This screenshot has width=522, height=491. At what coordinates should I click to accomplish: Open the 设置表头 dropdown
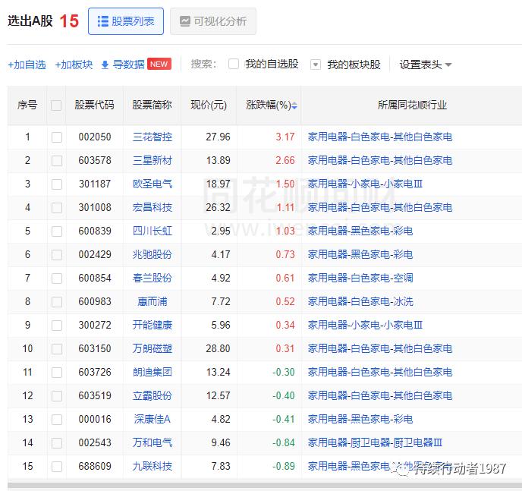[x=426, y=65]
